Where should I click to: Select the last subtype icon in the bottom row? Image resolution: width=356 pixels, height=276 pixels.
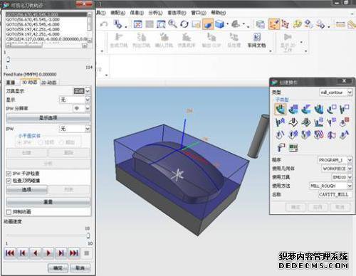point(293,147)
